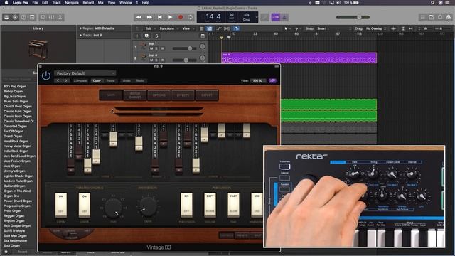Toggle the Metronome click icon
This screenshot has width=455, height=256.
coord(284,17)
